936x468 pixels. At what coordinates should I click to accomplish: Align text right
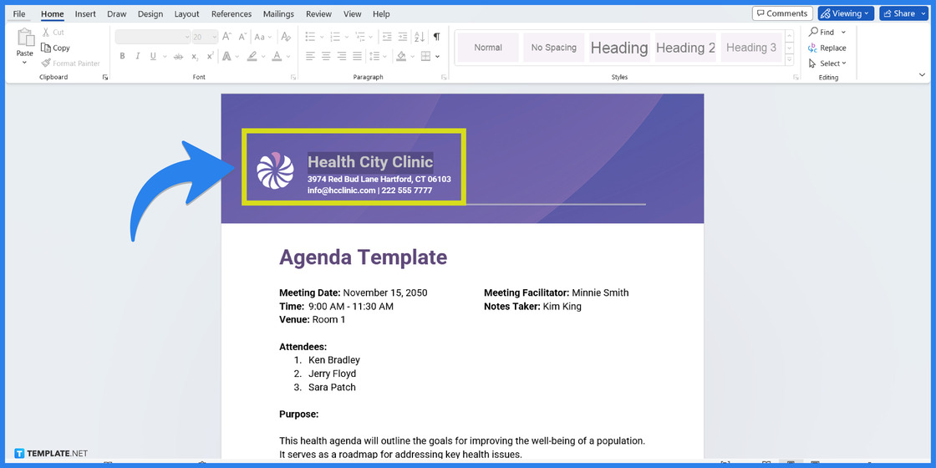coord(342,57)
